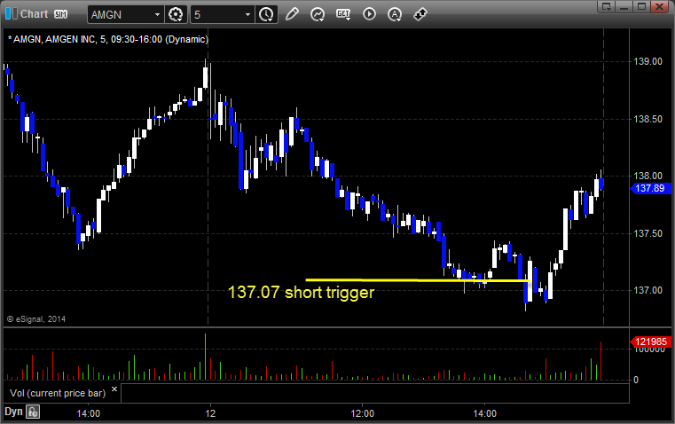
Task: Close the Vol current price bar panel
Action: (x=114, y=389)
